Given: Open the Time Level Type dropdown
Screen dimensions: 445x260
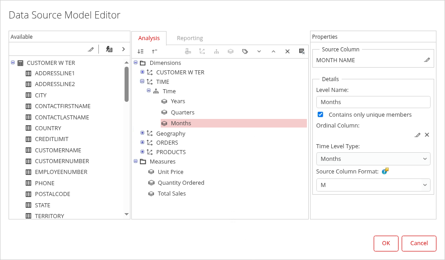Looking at the screenshot, I should pos(373,159).
